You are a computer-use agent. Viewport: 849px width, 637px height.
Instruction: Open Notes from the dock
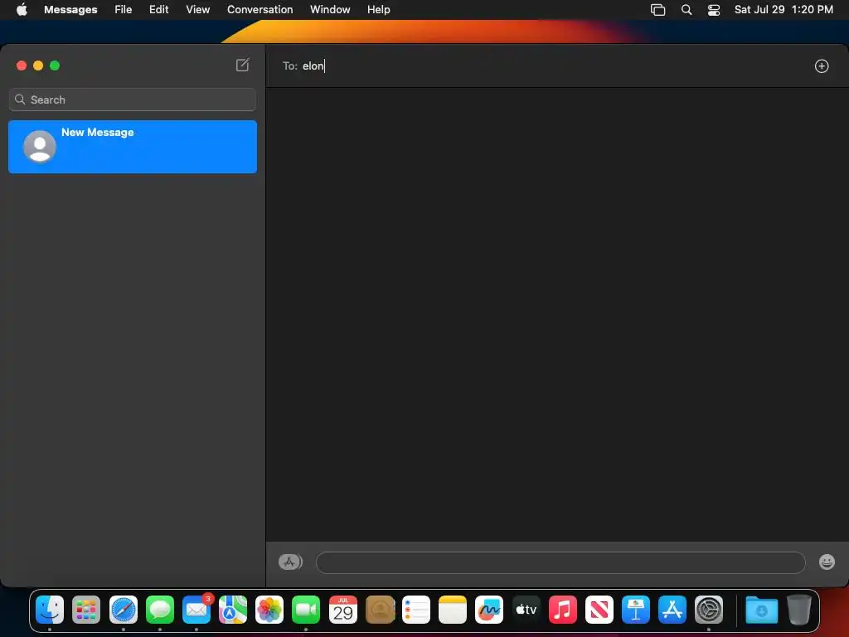click(453, 610)
